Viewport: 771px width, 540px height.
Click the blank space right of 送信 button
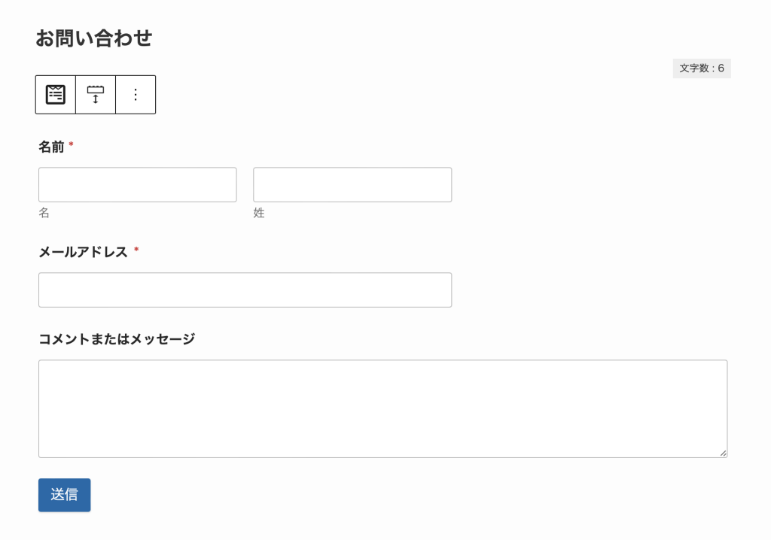376,495
